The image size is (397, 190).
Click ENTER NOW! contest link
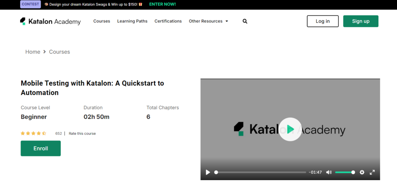tap(162, 4)
